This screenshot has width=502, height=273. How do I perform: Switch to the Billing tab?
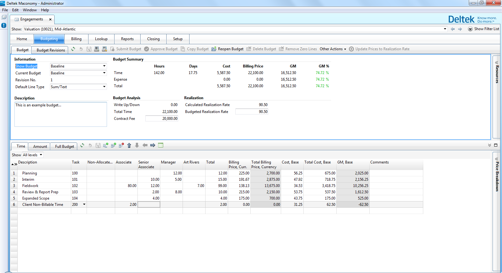pos(76,39)
